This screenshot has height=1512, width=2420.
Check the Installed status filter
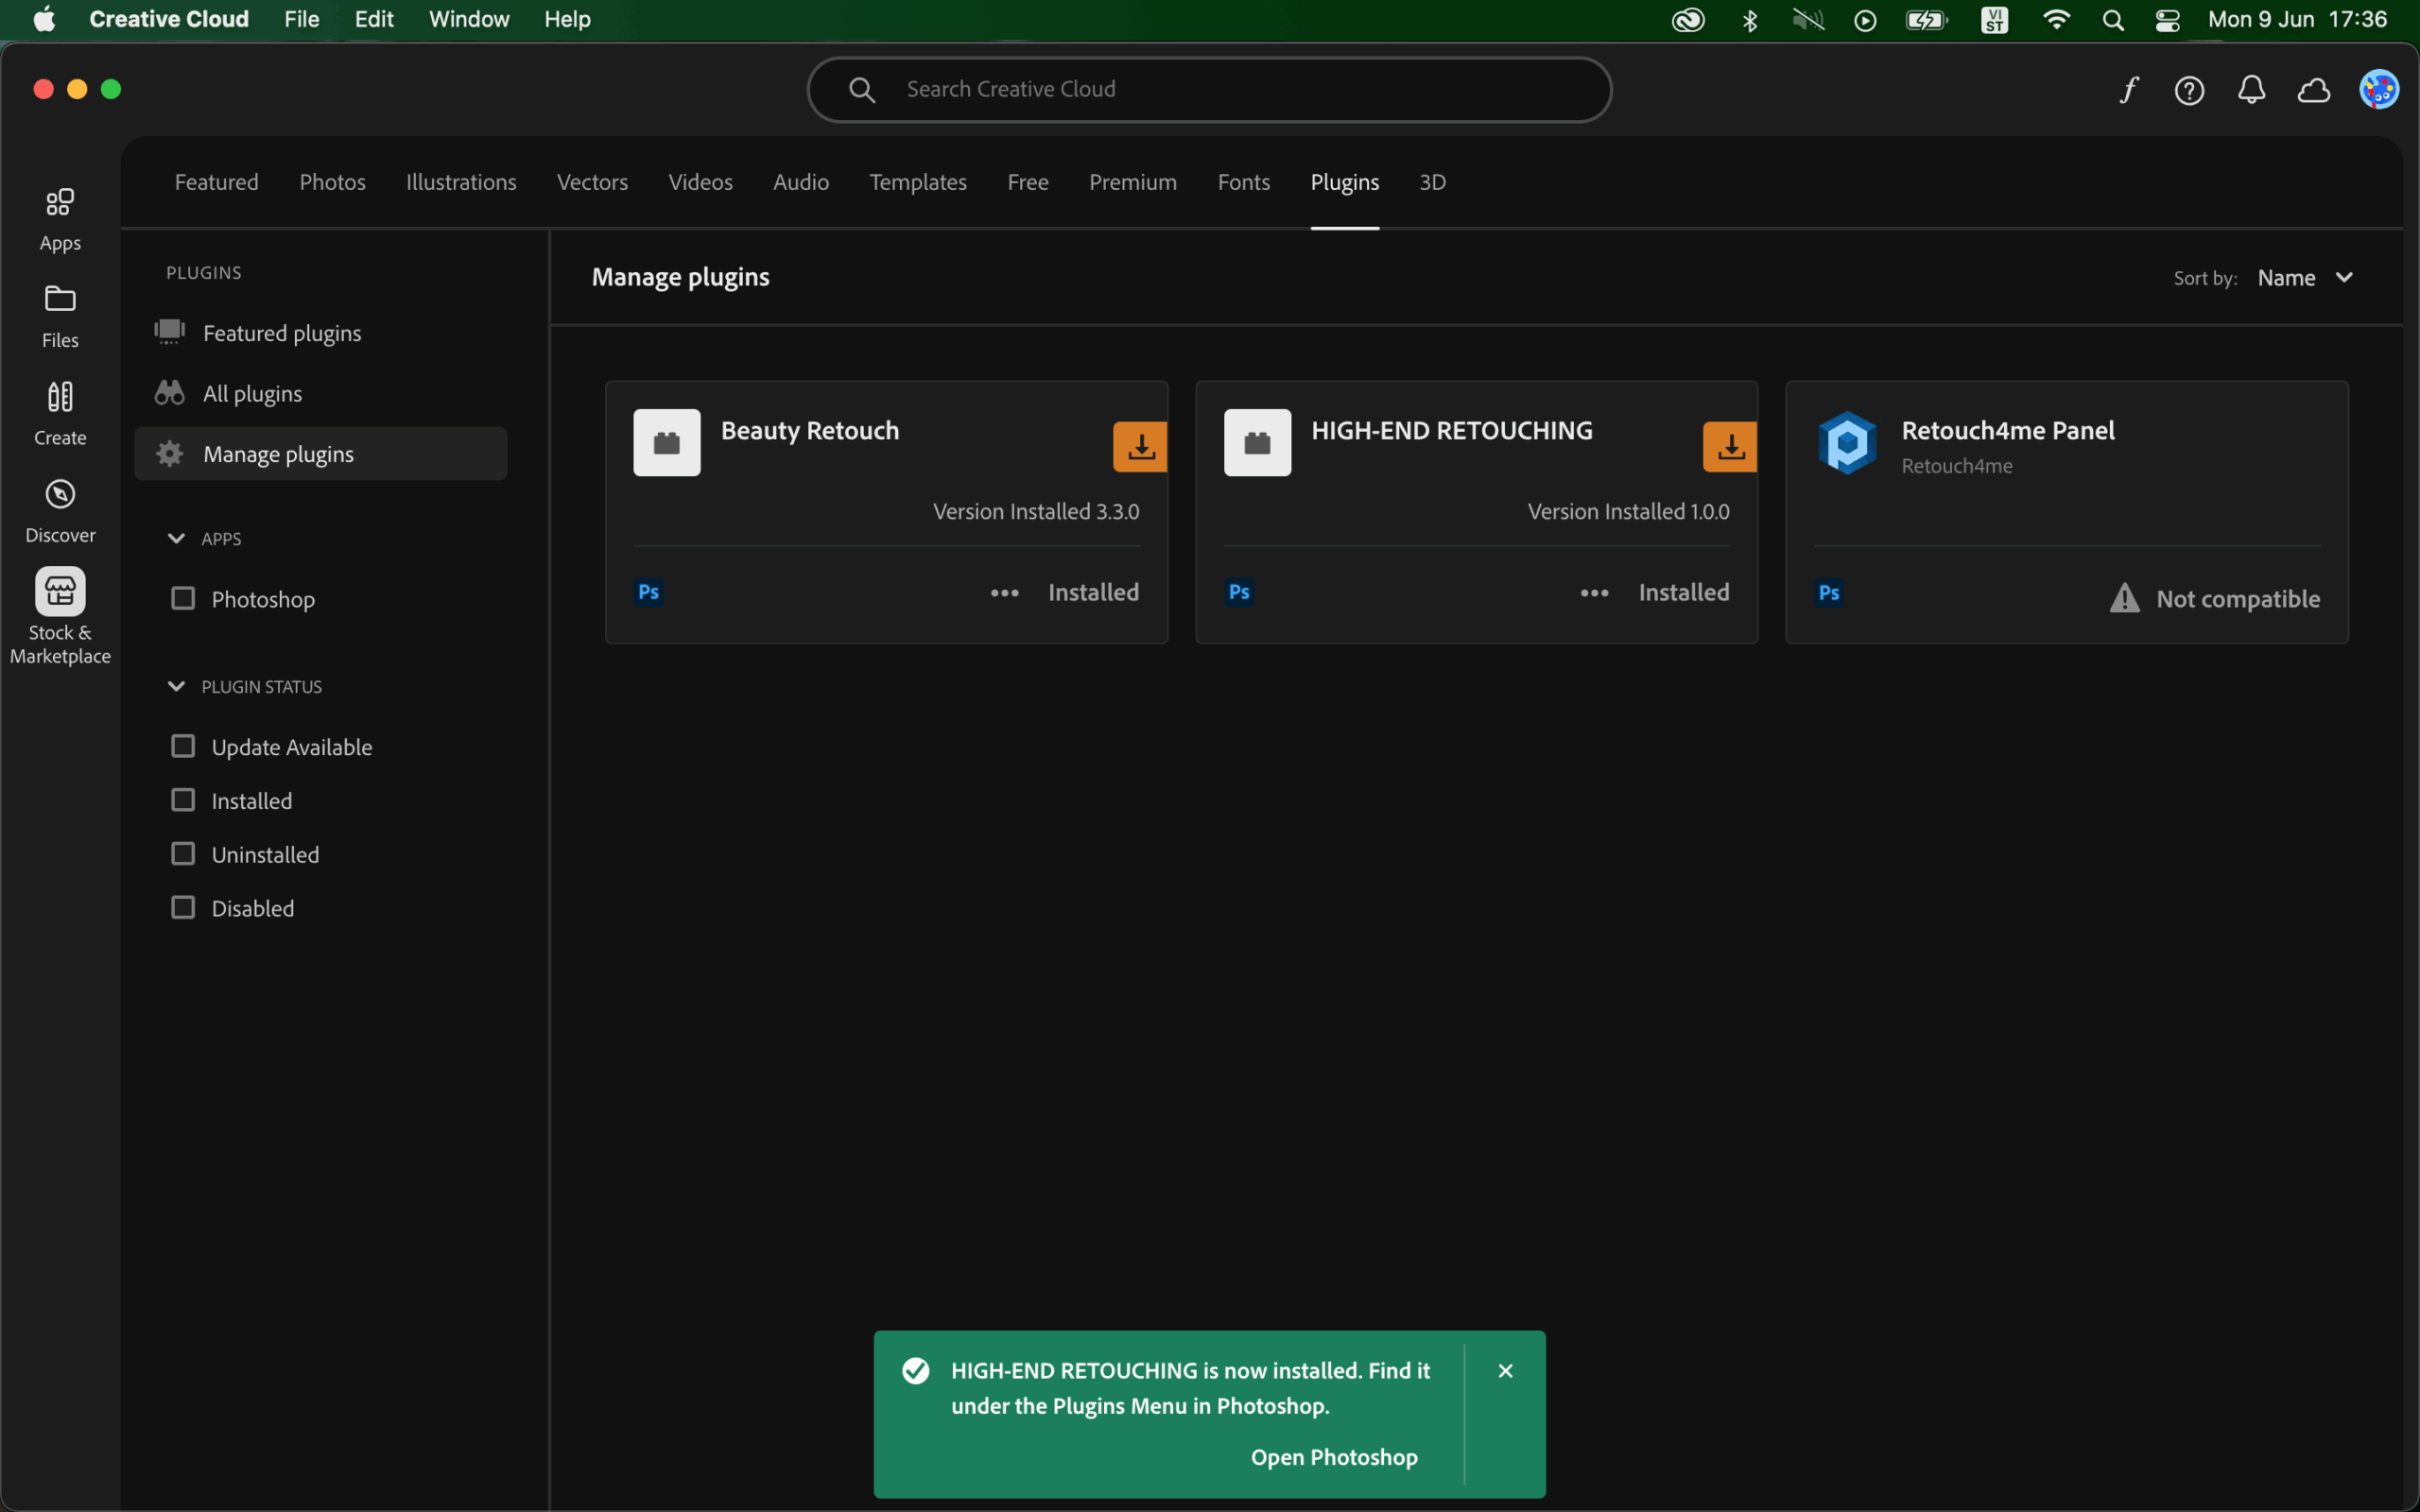183,800
